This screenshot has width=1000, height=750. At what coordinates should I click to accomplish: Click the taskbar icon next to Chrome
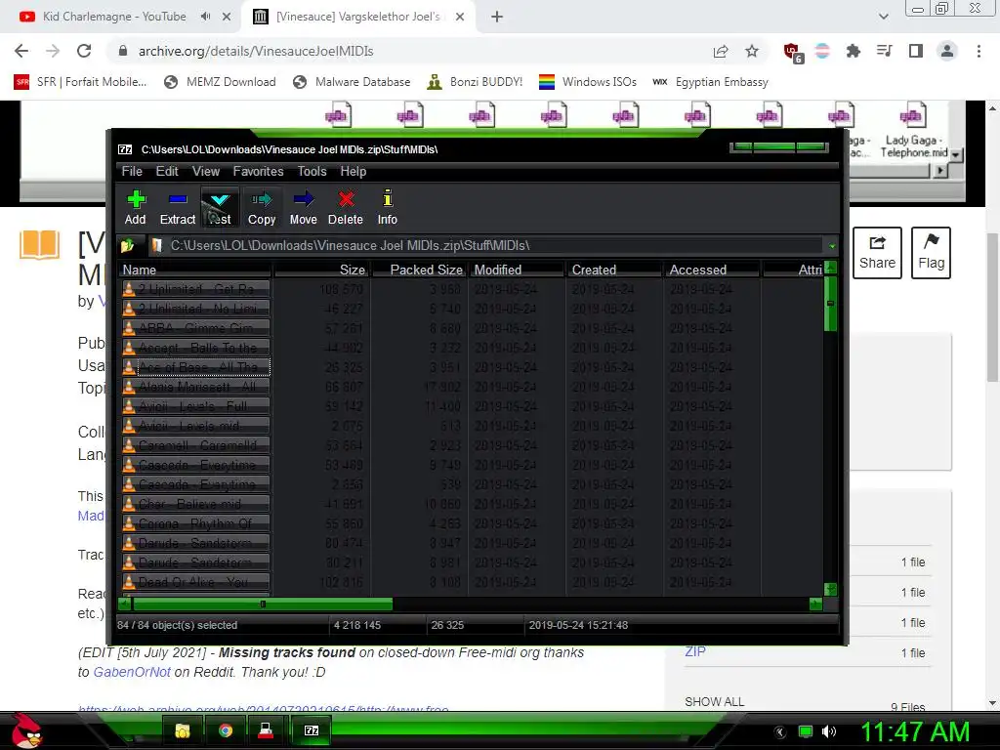[x=267, y=730]
